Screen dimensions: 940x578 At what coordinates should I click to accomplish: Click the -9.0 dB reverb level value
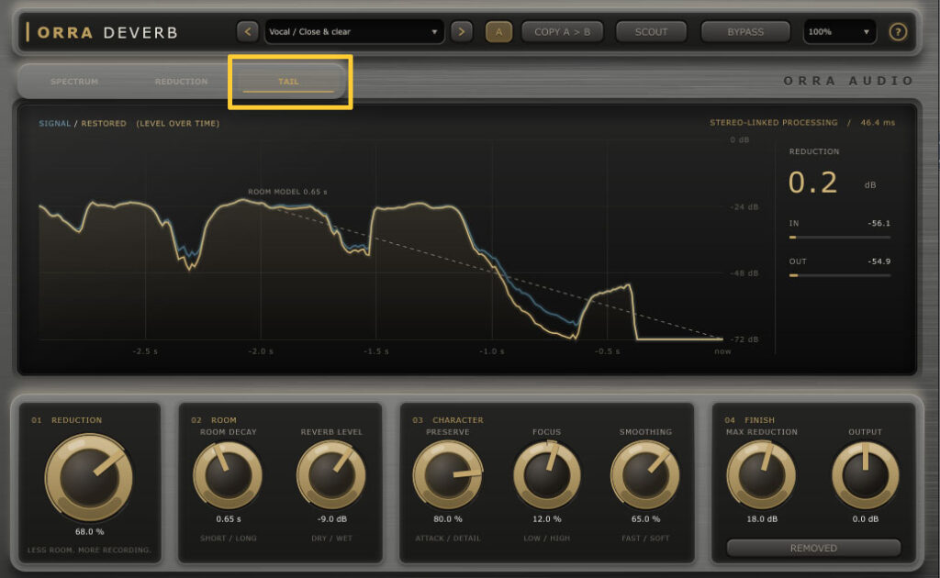(331, 518)
